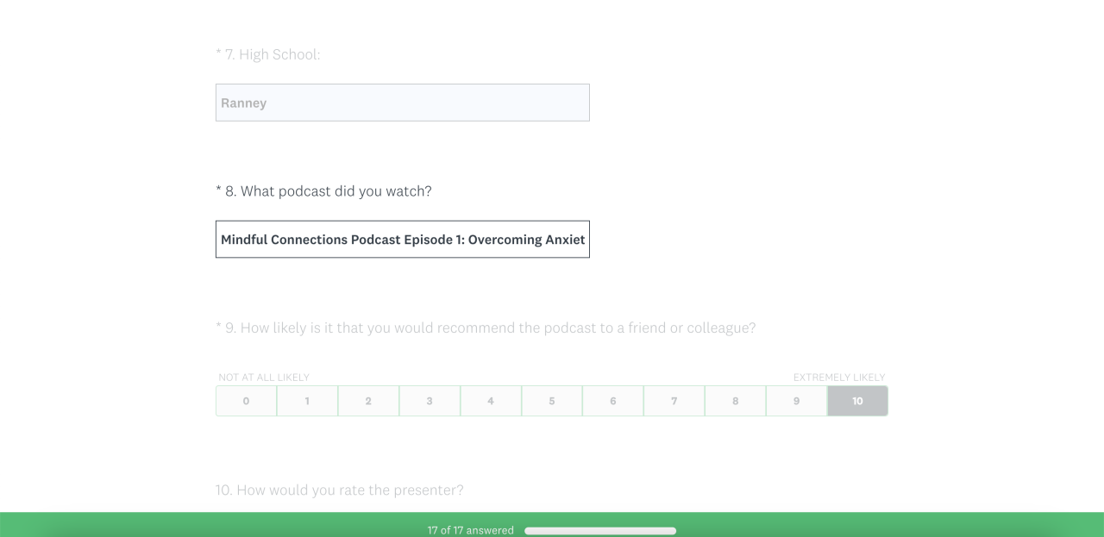The image size is (1104, 537).
Task: Choose rating 1 for recommending podcast
Action: 307,401
